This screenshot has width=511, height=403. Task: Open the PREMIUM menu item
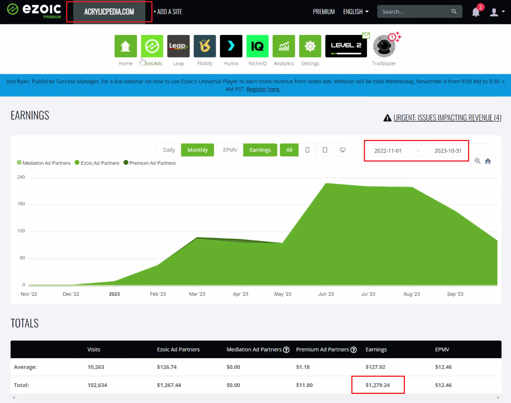pos(324,12)
